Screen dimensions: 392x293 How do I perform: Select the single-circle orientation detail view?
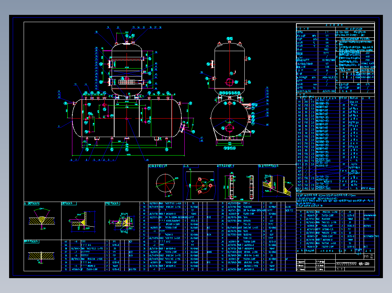pyautogui.click(x=165, y=183)
